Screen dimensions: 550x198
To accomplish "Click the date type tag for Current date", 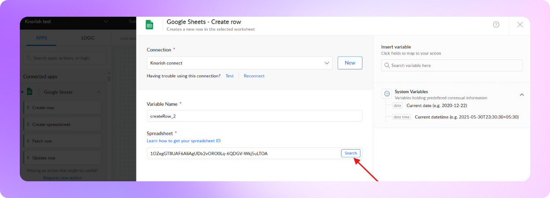I will [397, 106].
